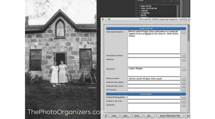Viewport: 215px width, 119px height.
Task: Click the Headline text area
Action: 154,62
